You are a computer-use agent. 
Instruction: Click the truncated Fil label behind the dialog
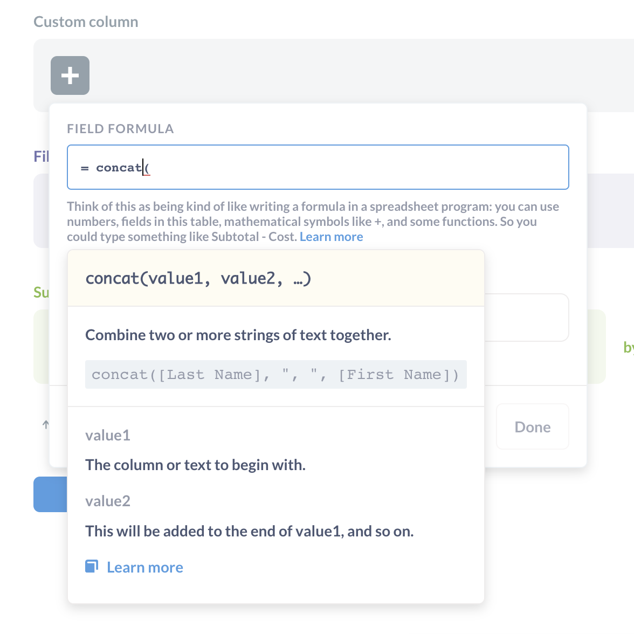click(x=41, y=156)
